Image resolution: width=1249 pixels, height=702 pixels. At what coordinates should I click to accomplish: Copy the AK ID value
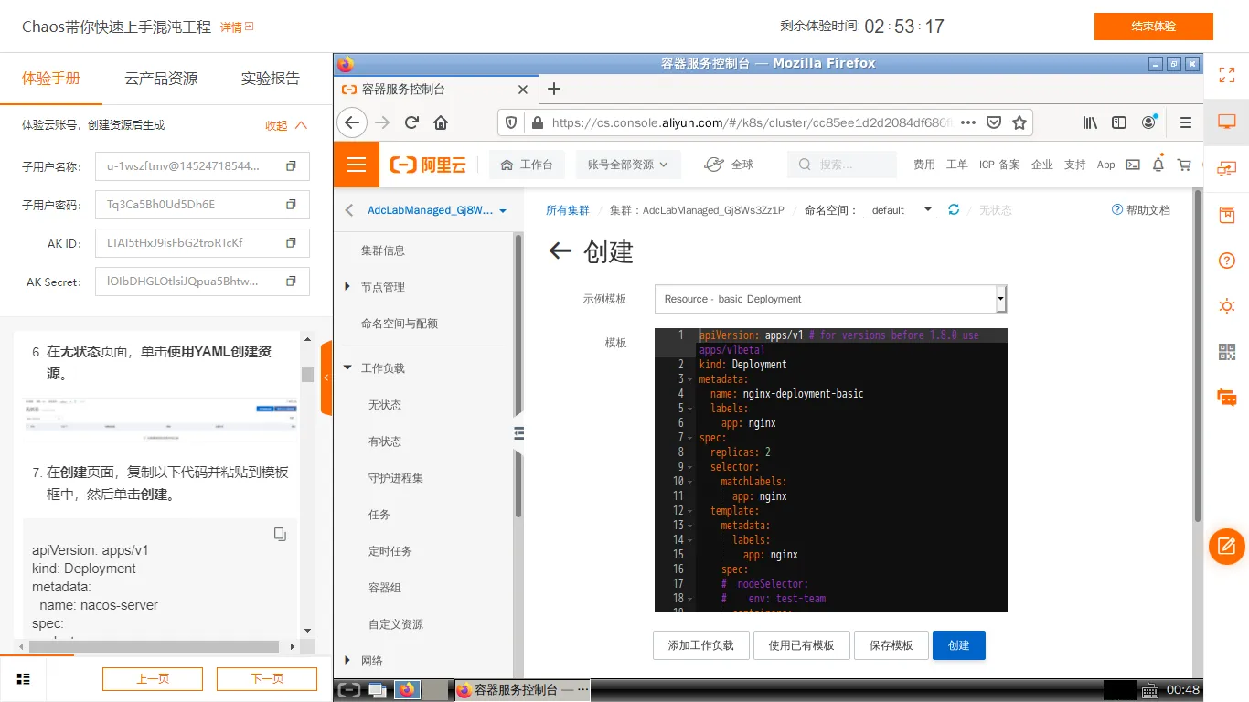tap(291, 243)
